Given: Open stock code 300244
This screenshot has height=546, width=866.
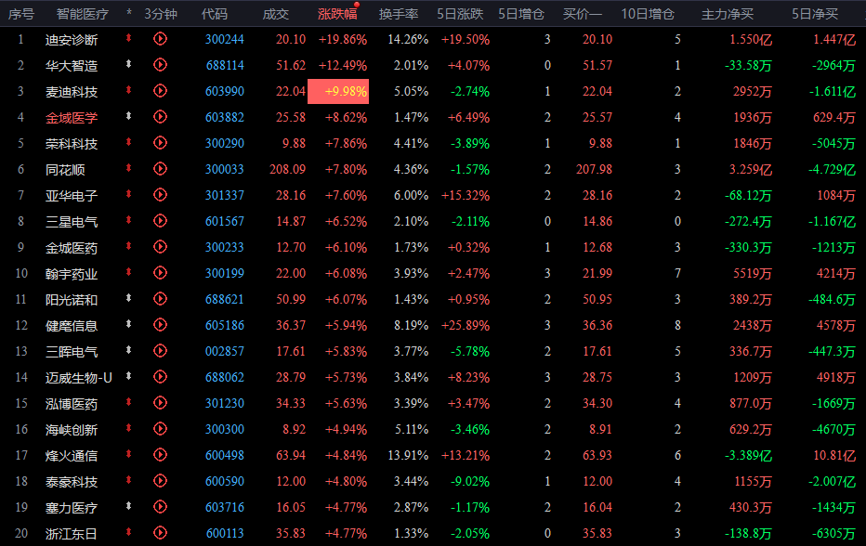Looking at the screenshot, I should click(224, 39).
